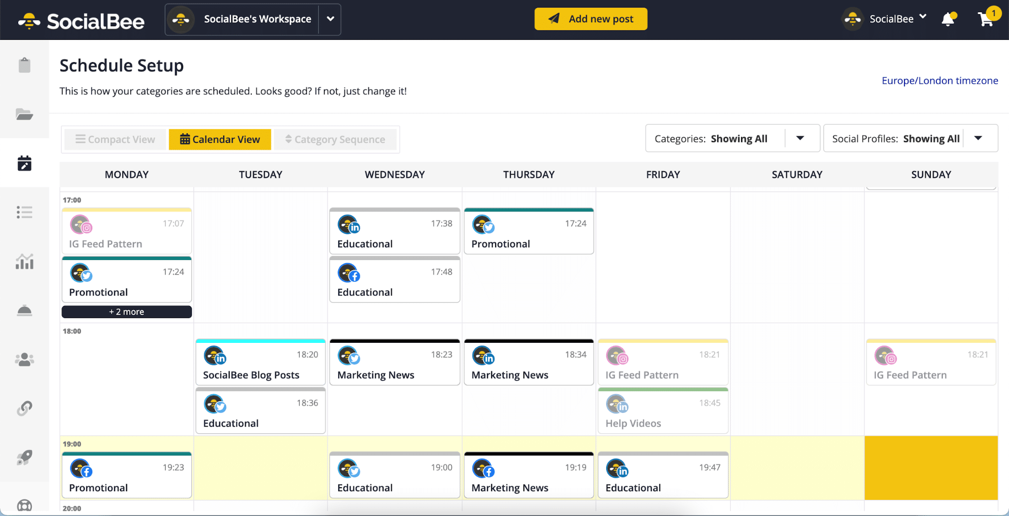Image resolution: width=1009 pixels, height=516 pixels.
Task: Open the rocket growth tools icon
Action: click(24, 457)
